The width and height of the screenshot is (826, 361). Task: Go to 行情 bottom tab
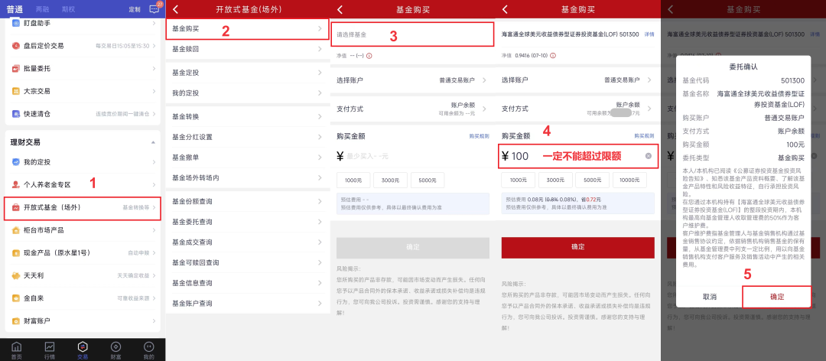pos(50,350)
